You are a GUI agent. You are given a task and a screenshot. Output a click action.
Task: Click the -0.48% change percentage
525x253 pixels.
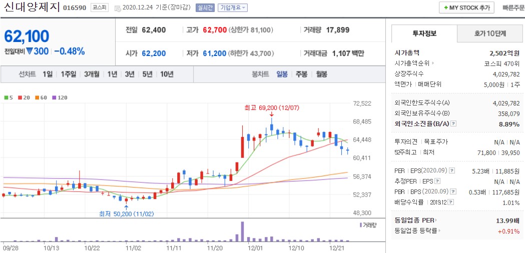69,51
